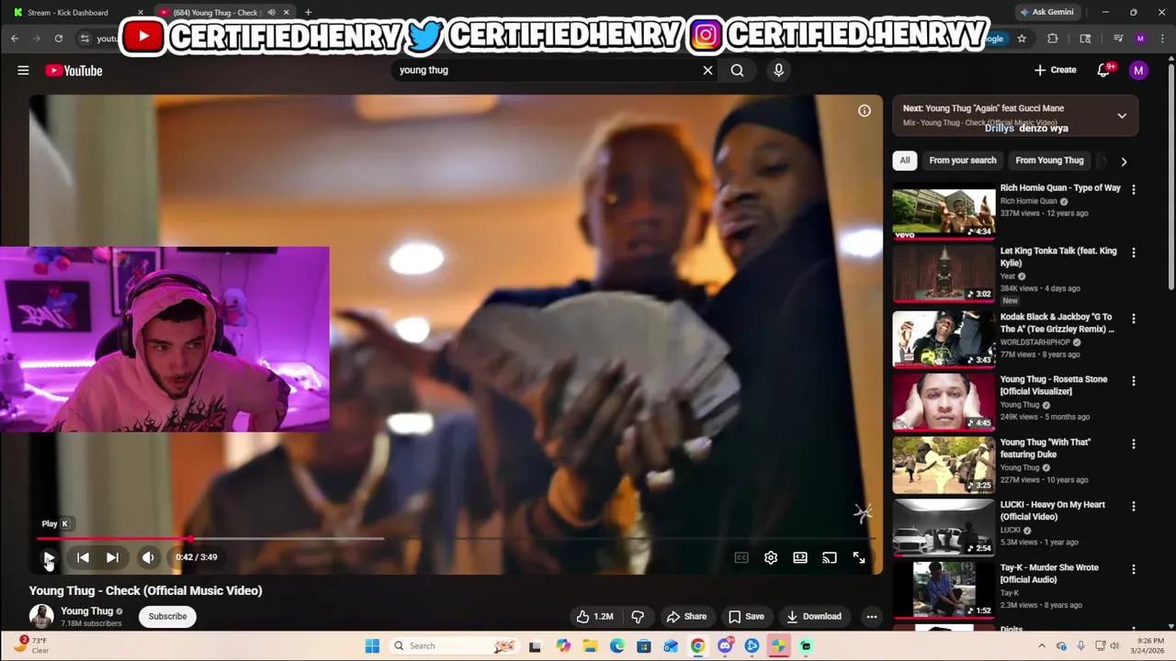Open options for Let King Tonka Talk
Image resolution: width=1176 pixels, height=661 pixels.
(x=1134, y=252)
